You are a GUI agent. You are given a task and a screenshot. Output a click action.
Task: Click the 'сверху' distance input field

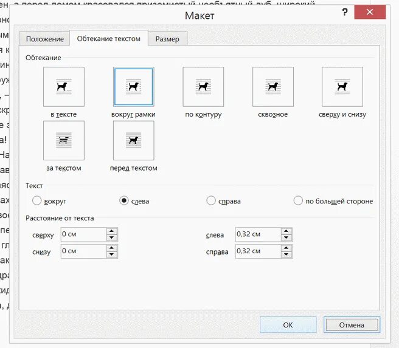point(83,234)
